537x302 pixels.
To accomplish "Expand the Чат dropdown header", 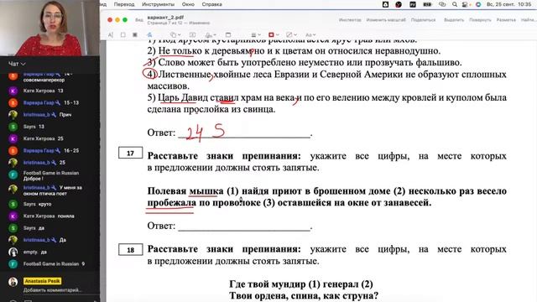I will [17, 64].
